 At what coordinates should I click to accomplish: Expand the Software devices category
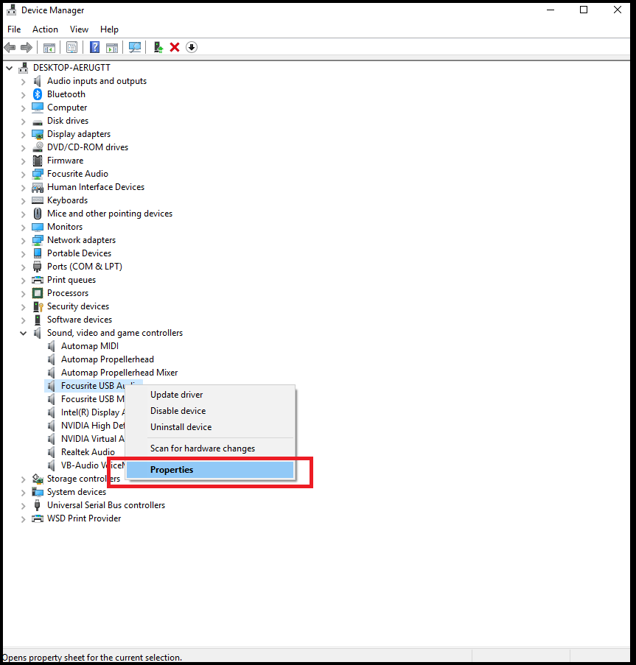(24, 320)
